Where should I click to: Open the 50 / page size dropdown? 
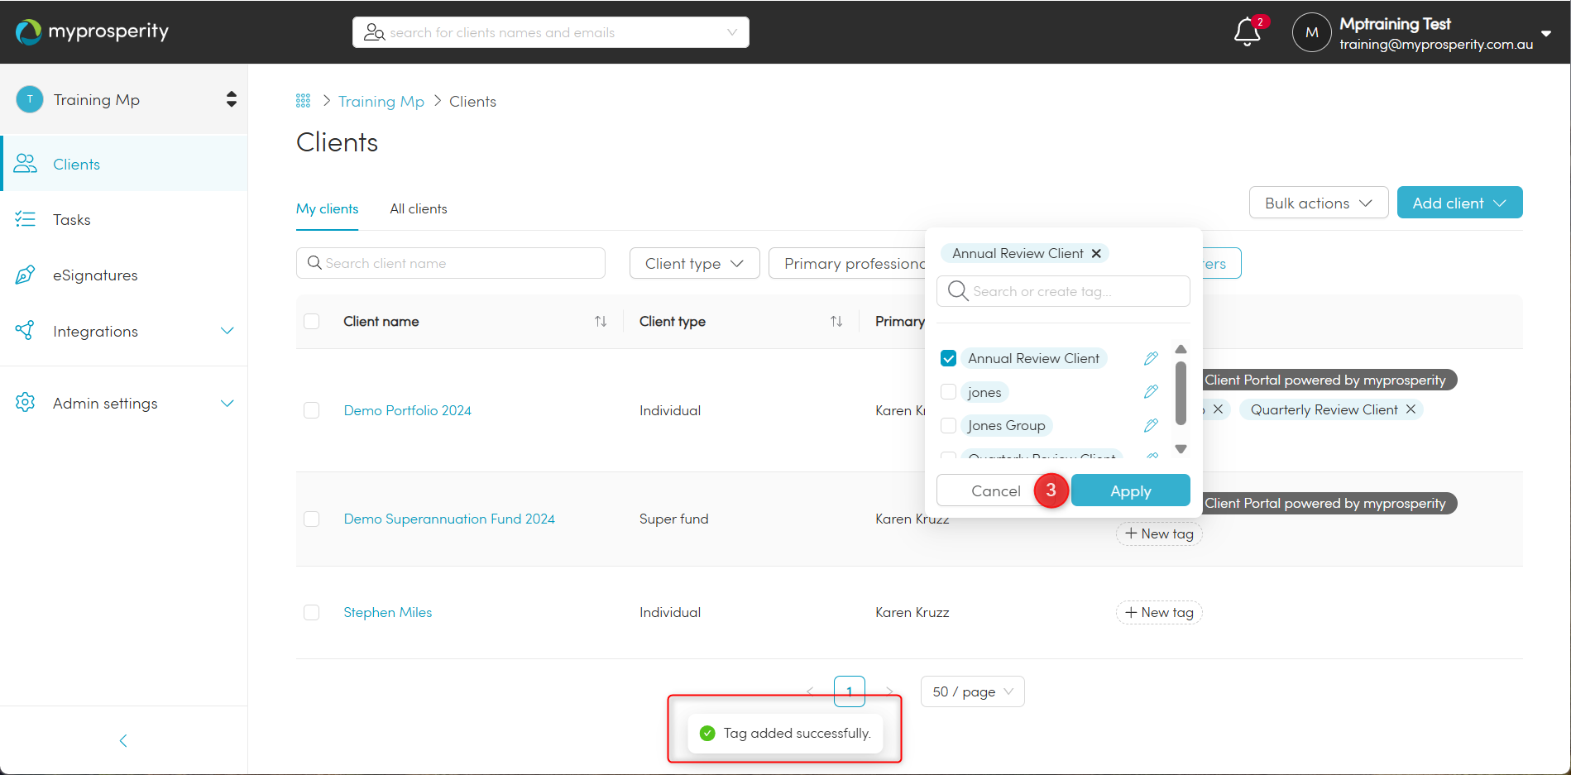(x=973, y=691)
